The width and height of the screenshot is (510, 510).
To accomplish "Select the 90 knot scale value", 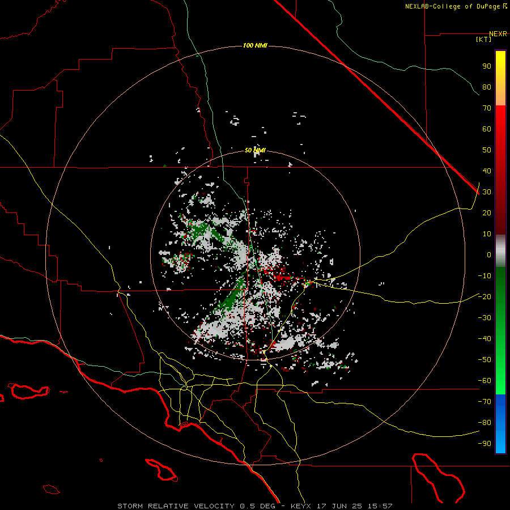I will tap(487, 66).
